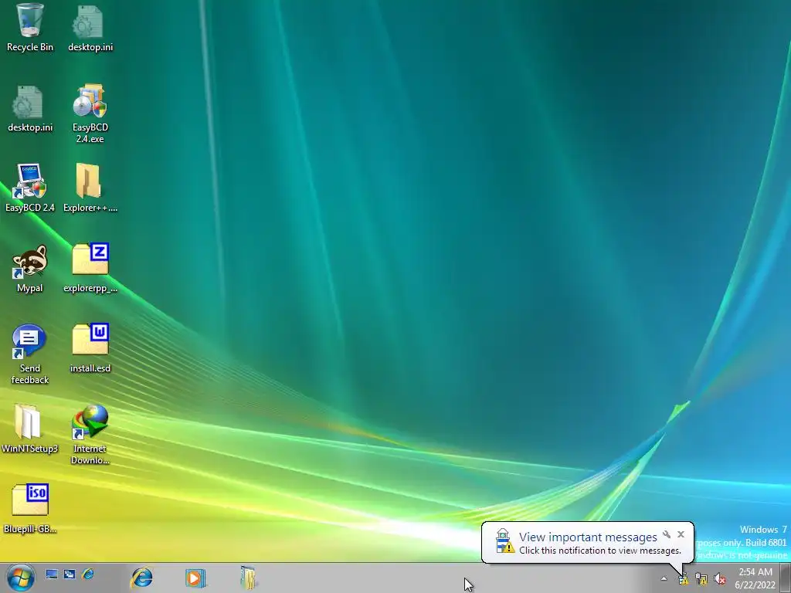The height and width of the screenshot is (593, 791).
Task: Click the muted volume tray icon
Action: click(x=720, y=579)
